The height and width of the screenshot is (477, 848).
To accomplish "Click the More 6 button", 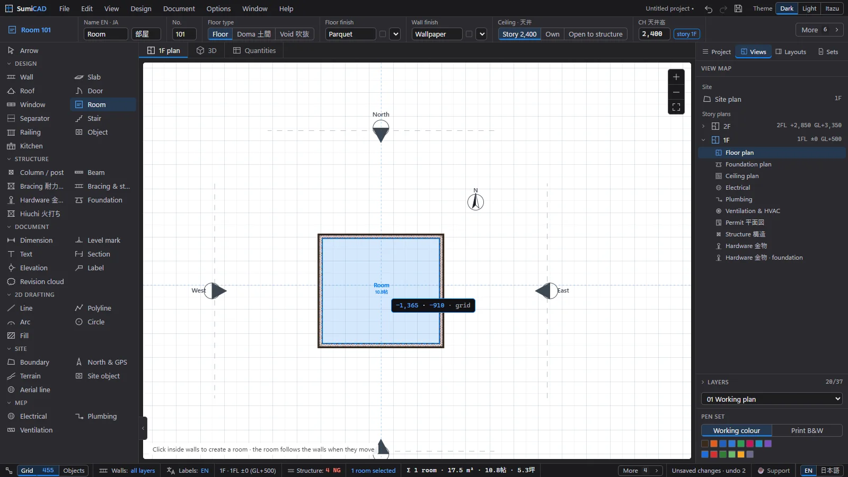I will point(819,30).
